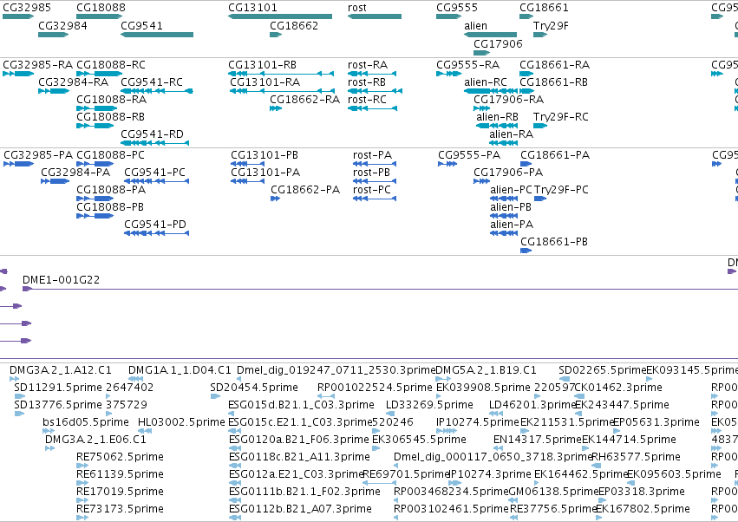Screen dimensions: 738x522
Task: Open the rost-RA transcript label
Action: (368, 64)
